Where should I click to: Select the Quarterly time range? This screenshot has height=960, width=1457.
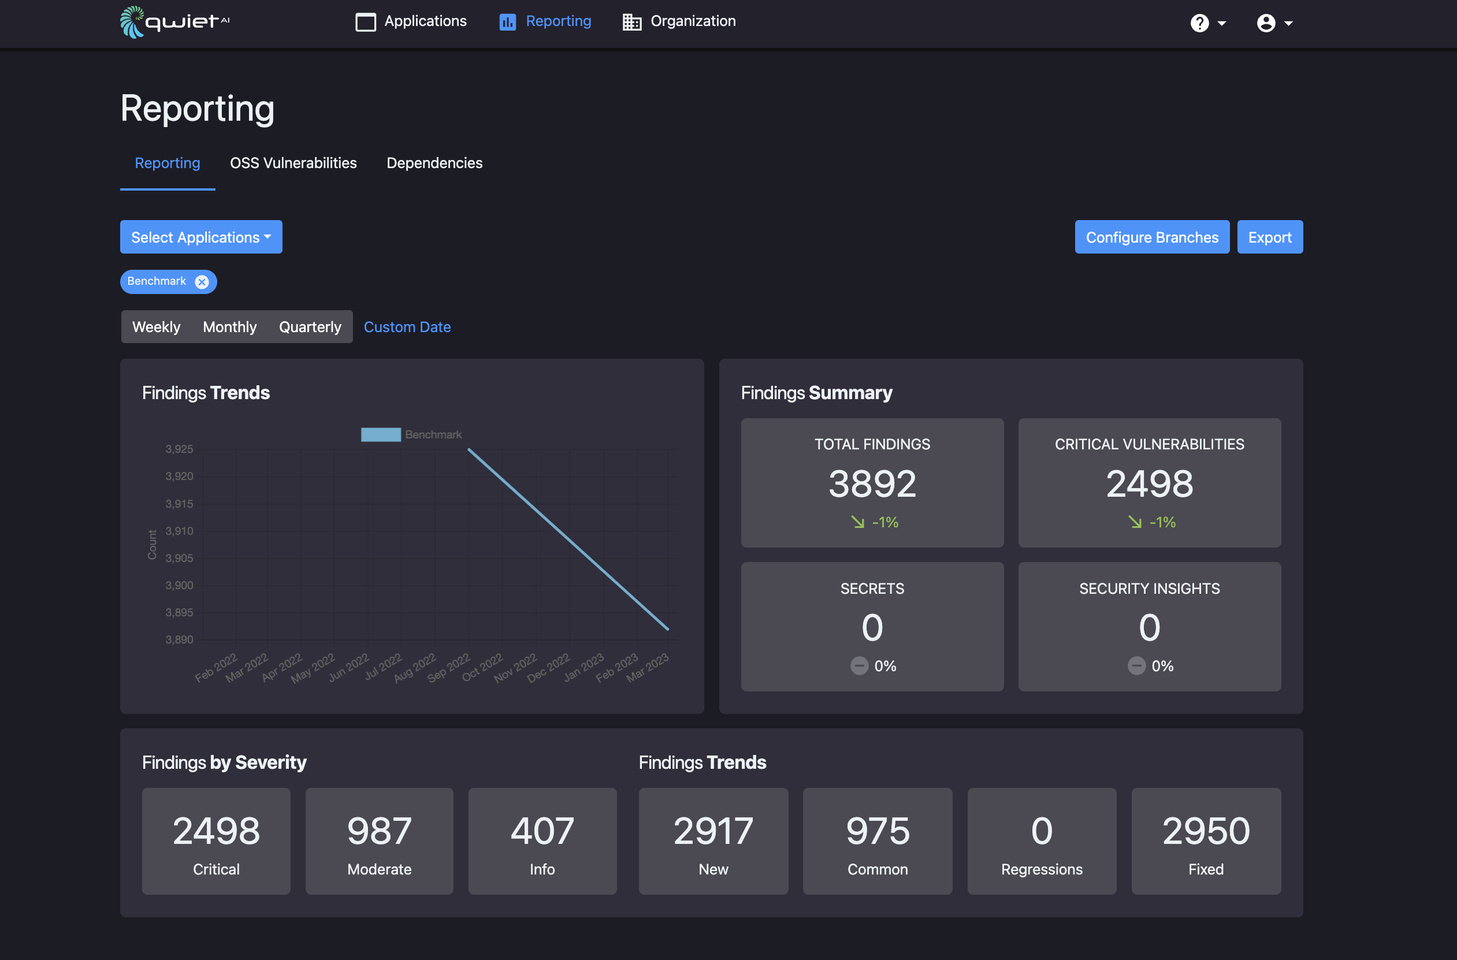click(310, 327)
